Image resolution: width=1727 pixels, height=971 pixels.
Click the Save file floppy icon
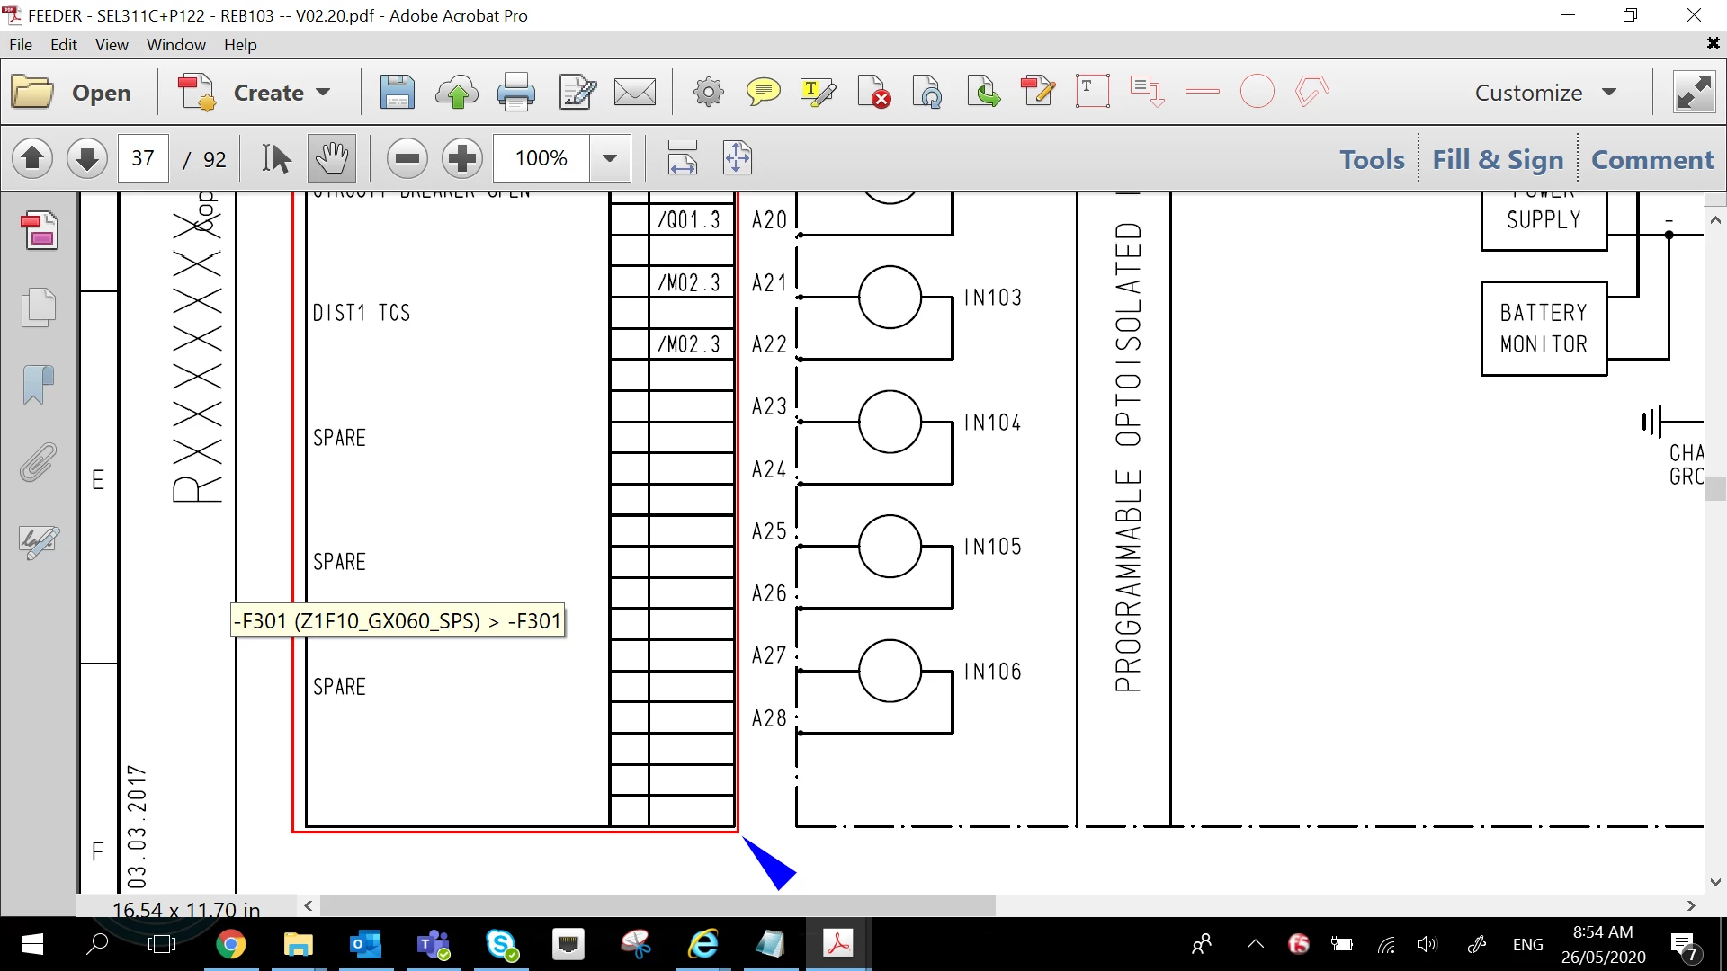point(397,93)
